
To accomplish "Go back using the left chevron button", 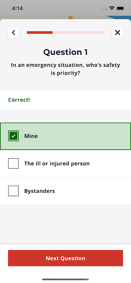I will coord(13,33).
